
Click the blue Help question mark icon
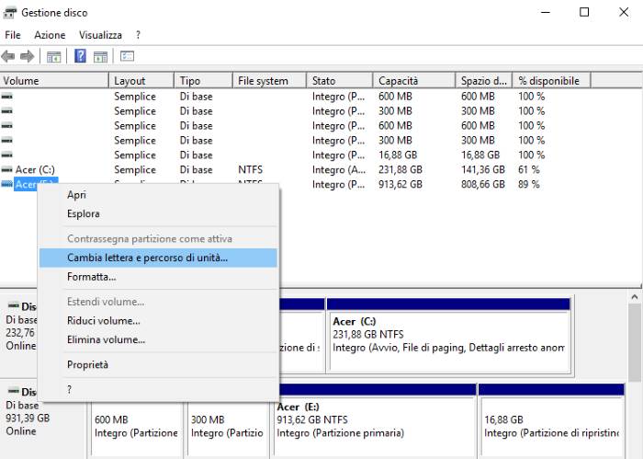80,56
